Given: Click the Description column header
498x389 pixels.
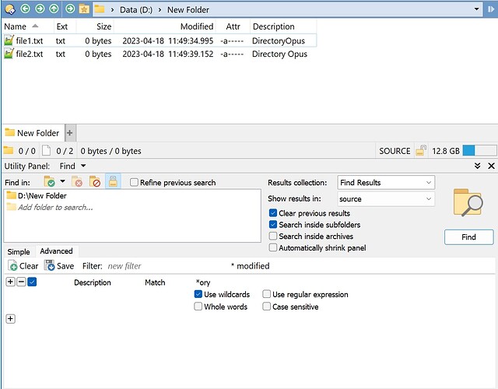Looking at the screenshot, I should [x=283, y=26].
